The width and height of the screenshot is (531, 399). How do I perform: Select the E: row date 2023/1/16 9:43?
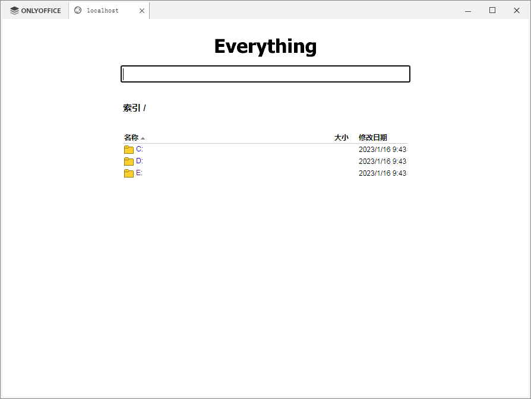[383, 173]
